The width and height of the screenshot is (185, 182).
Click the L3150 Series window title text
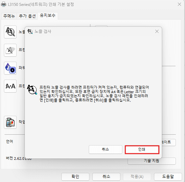(41, 5)
